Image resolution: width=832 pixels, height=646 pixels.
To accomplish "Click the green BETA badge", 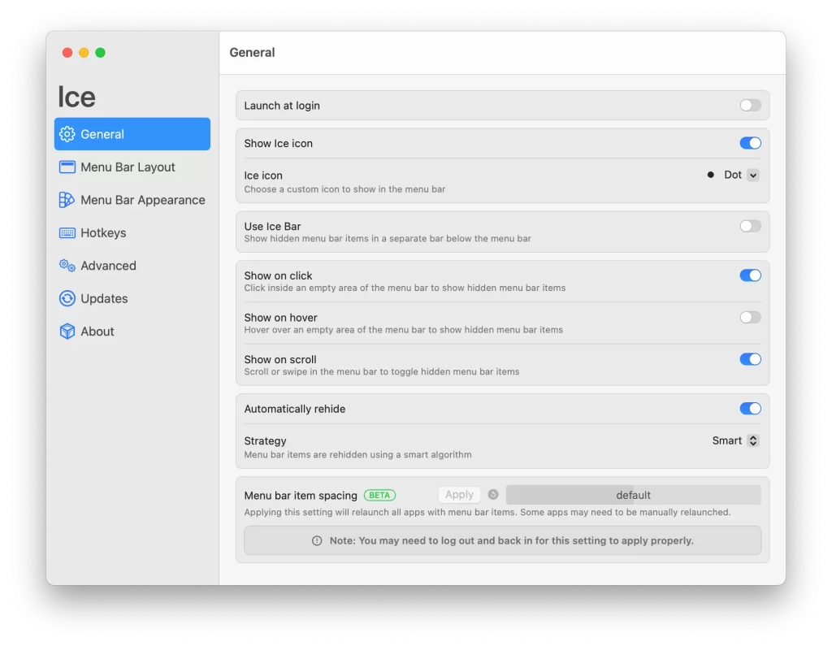I will coord(379,495).
